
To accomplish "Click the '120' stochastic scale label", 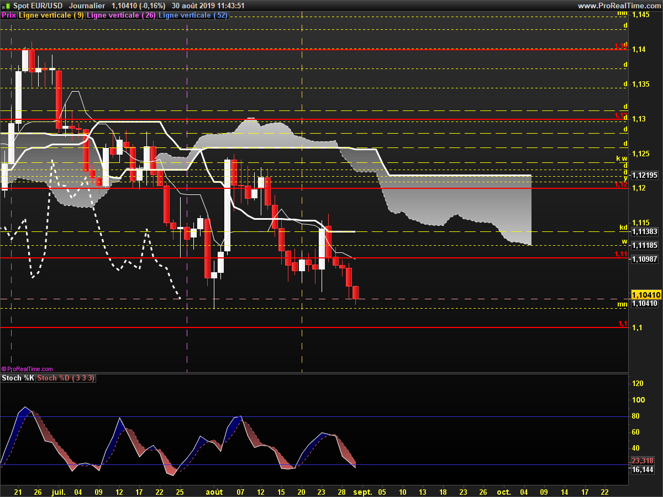I will (638, 384).
